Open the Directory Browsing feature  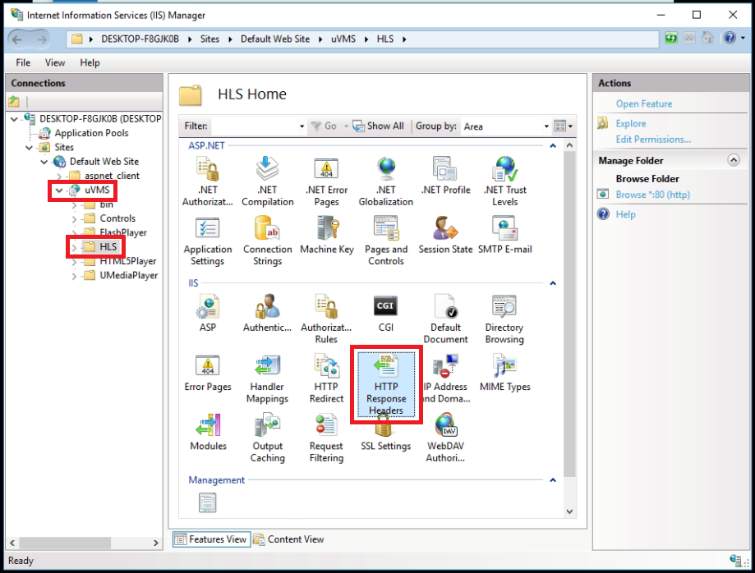pyautogui.click(x=504, y=319)
